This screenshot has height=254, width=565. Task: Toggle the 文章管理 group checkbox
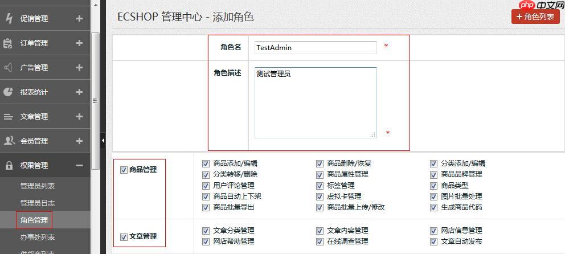[124, 237]
